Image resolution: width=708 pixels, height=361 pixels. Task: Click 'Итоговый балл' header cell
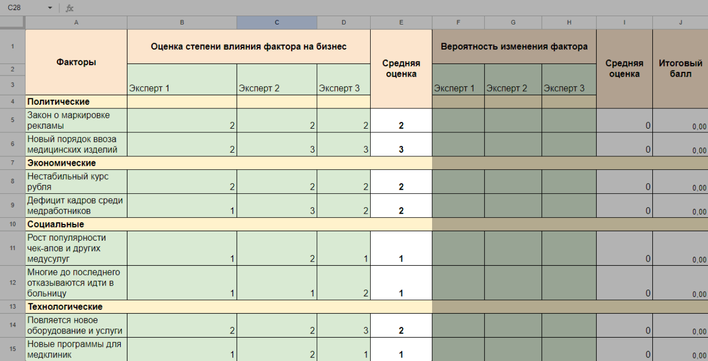[680, 69]
